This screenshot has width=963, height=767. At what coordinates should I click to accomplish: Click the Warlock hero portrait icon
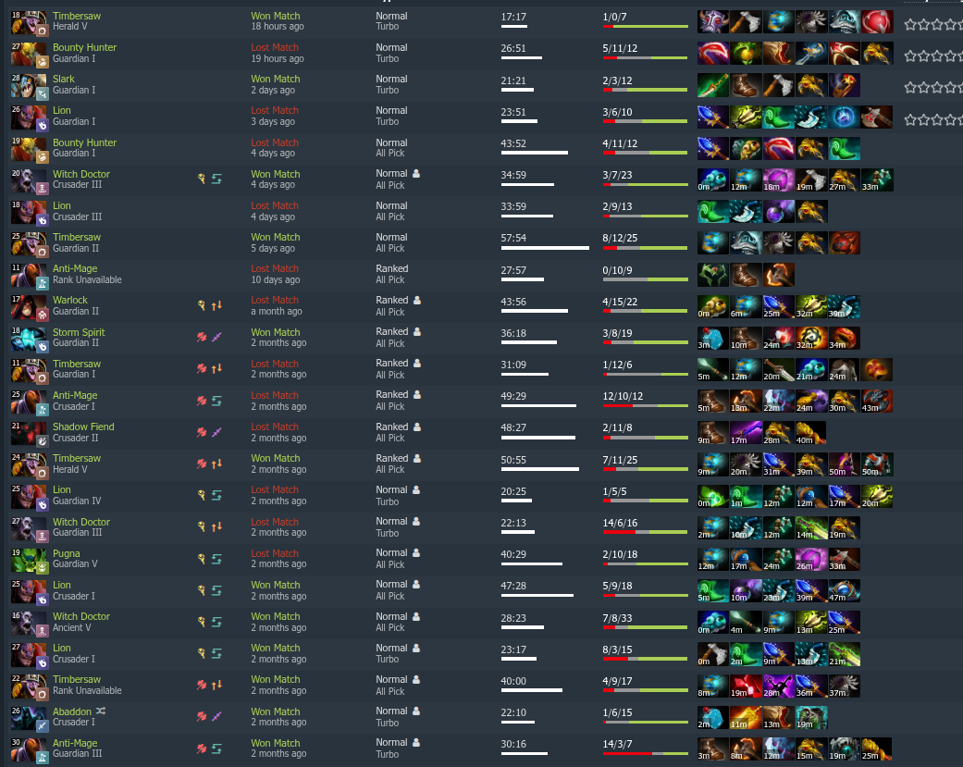coord(29,306)
